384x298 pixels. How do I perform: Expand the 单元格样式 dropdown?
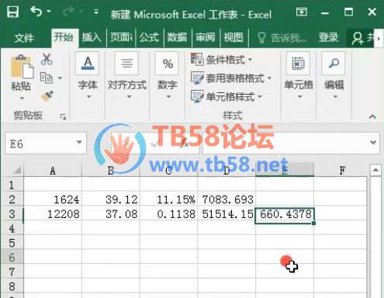(x=227, y=97)
